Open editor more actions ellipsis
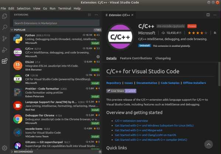 tap(215, 15)
